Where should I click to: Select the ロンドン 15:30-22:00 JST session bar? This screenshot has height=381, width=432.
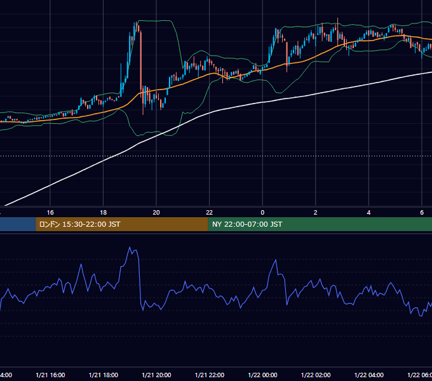[122, 224]
